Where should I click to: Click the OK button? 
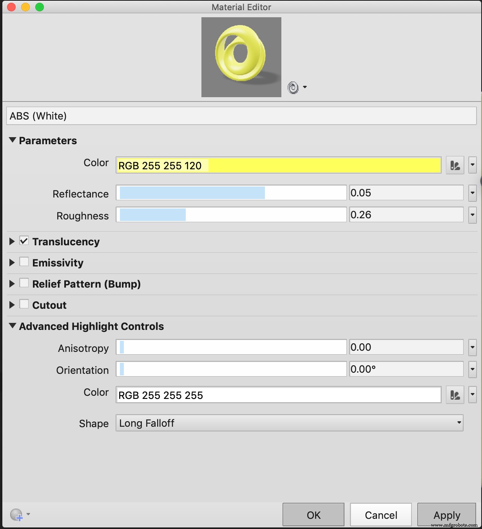313,515
